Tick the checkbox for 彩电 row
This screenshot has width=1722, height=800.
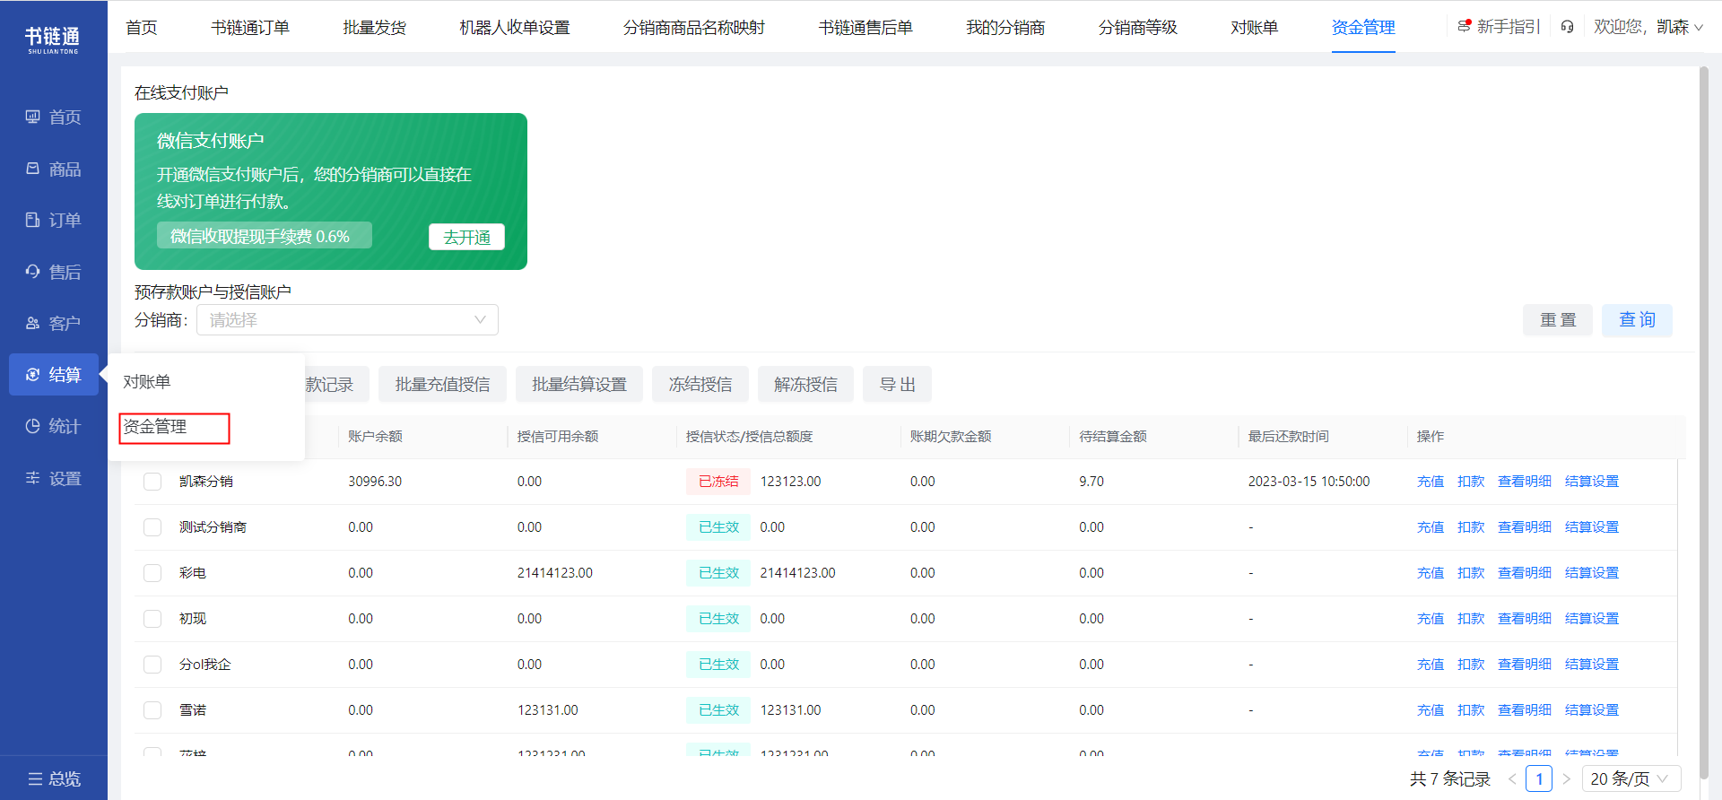pyautogui.click(x=152, y=573)
